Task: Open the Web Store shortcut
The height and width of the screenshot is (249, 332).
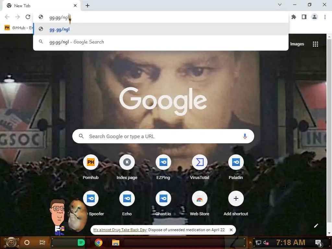Action: point(199,204)
